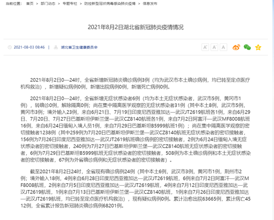This screenshot has height=220, width=274.
Task: Click the clock icon beside publish date
Action: click(x=10, y=47)
